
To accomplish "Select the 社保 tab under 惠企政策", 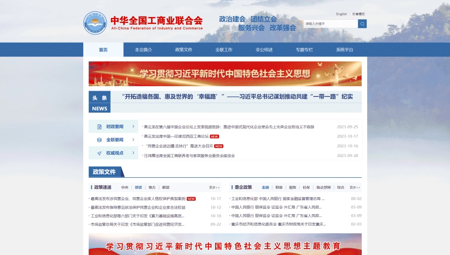I will 306,188.
